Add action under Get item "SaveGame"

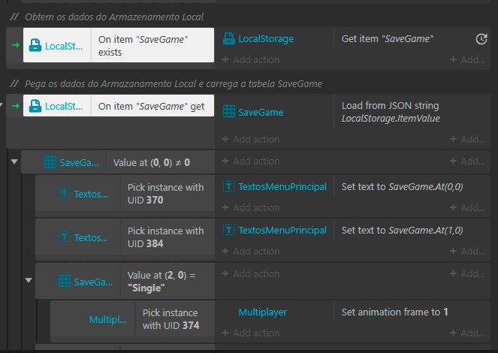(x=251, y=59)
